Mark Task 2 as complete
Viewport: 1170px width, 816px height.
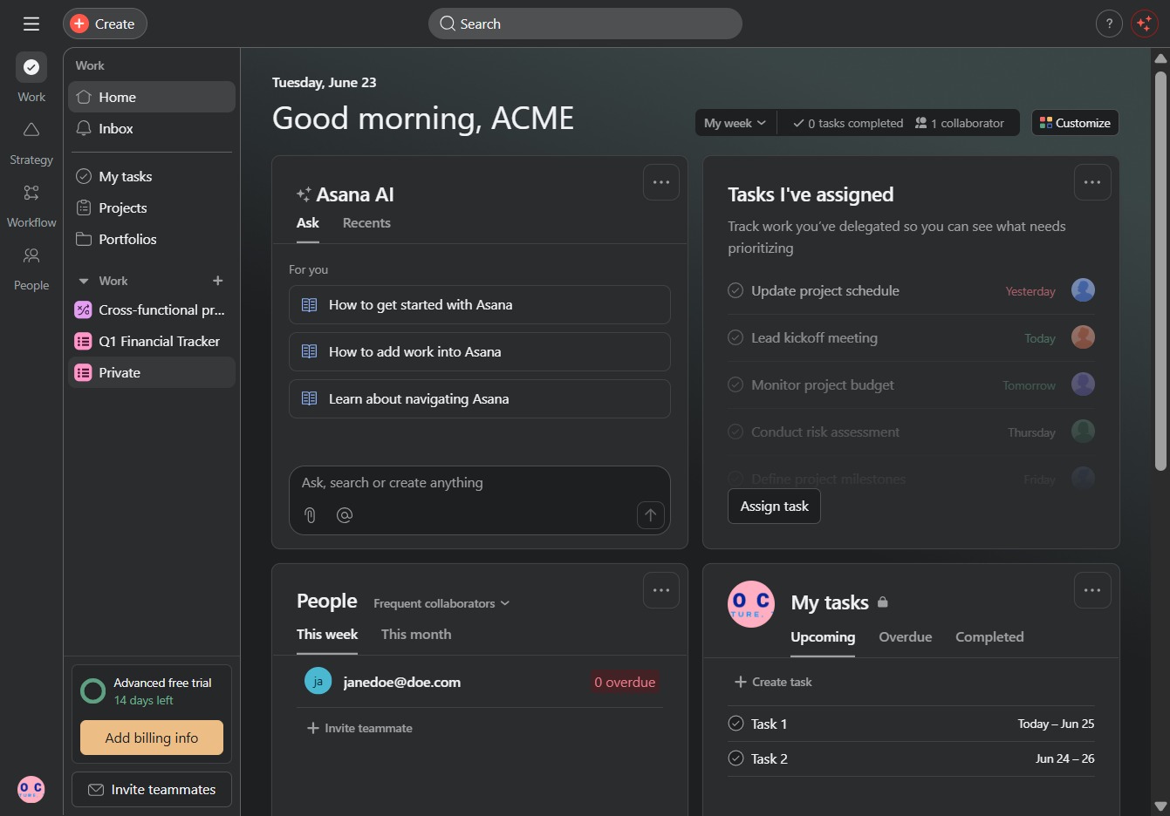click(x=736, y=758)
